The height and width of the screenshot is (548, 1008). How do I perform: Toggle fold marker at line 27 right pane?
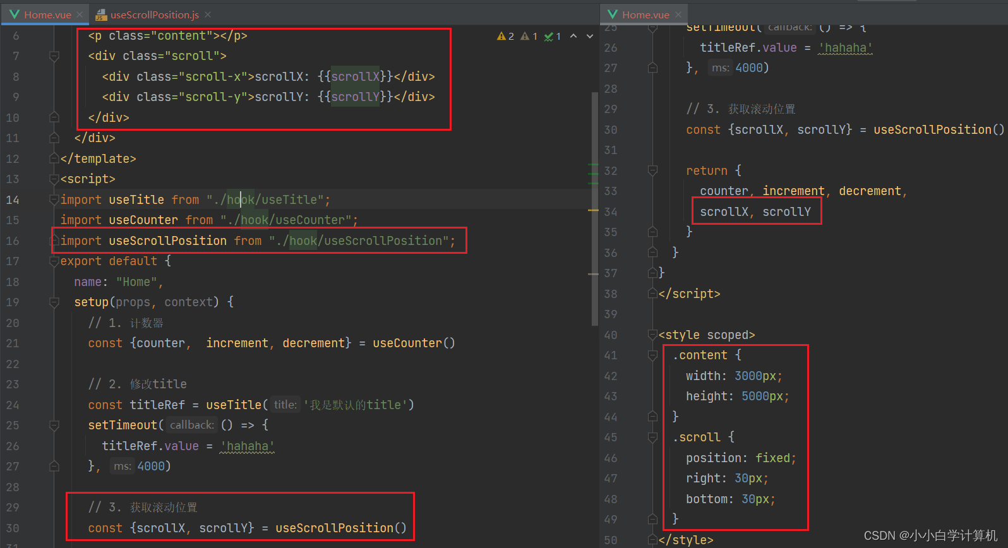pos(653,68)
